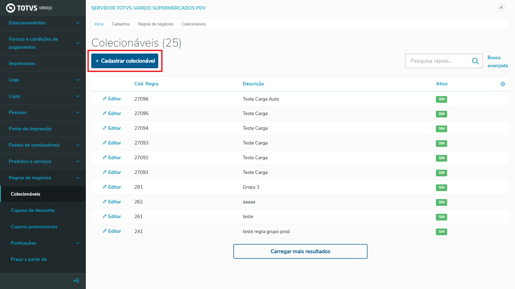Screen dimensions: 515x289
Task: Click the SIM badge for Teste Carga Auto
Action: pyautogui.click(x=441, y=99)
